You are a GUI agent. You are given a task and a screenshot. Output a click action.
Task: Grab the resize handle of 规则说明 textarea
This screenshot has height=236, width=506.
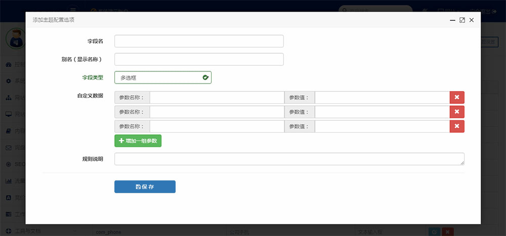462,163
